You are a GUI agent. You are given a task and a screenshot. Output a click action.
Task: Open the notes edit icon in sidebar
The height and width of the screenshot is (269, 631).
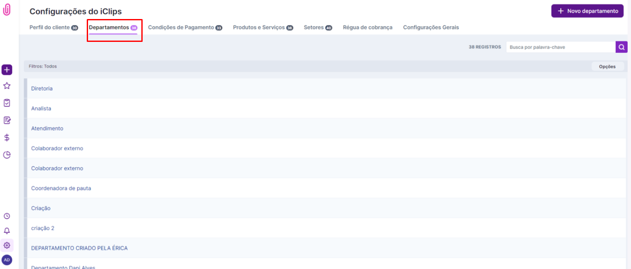coord(7,121)
